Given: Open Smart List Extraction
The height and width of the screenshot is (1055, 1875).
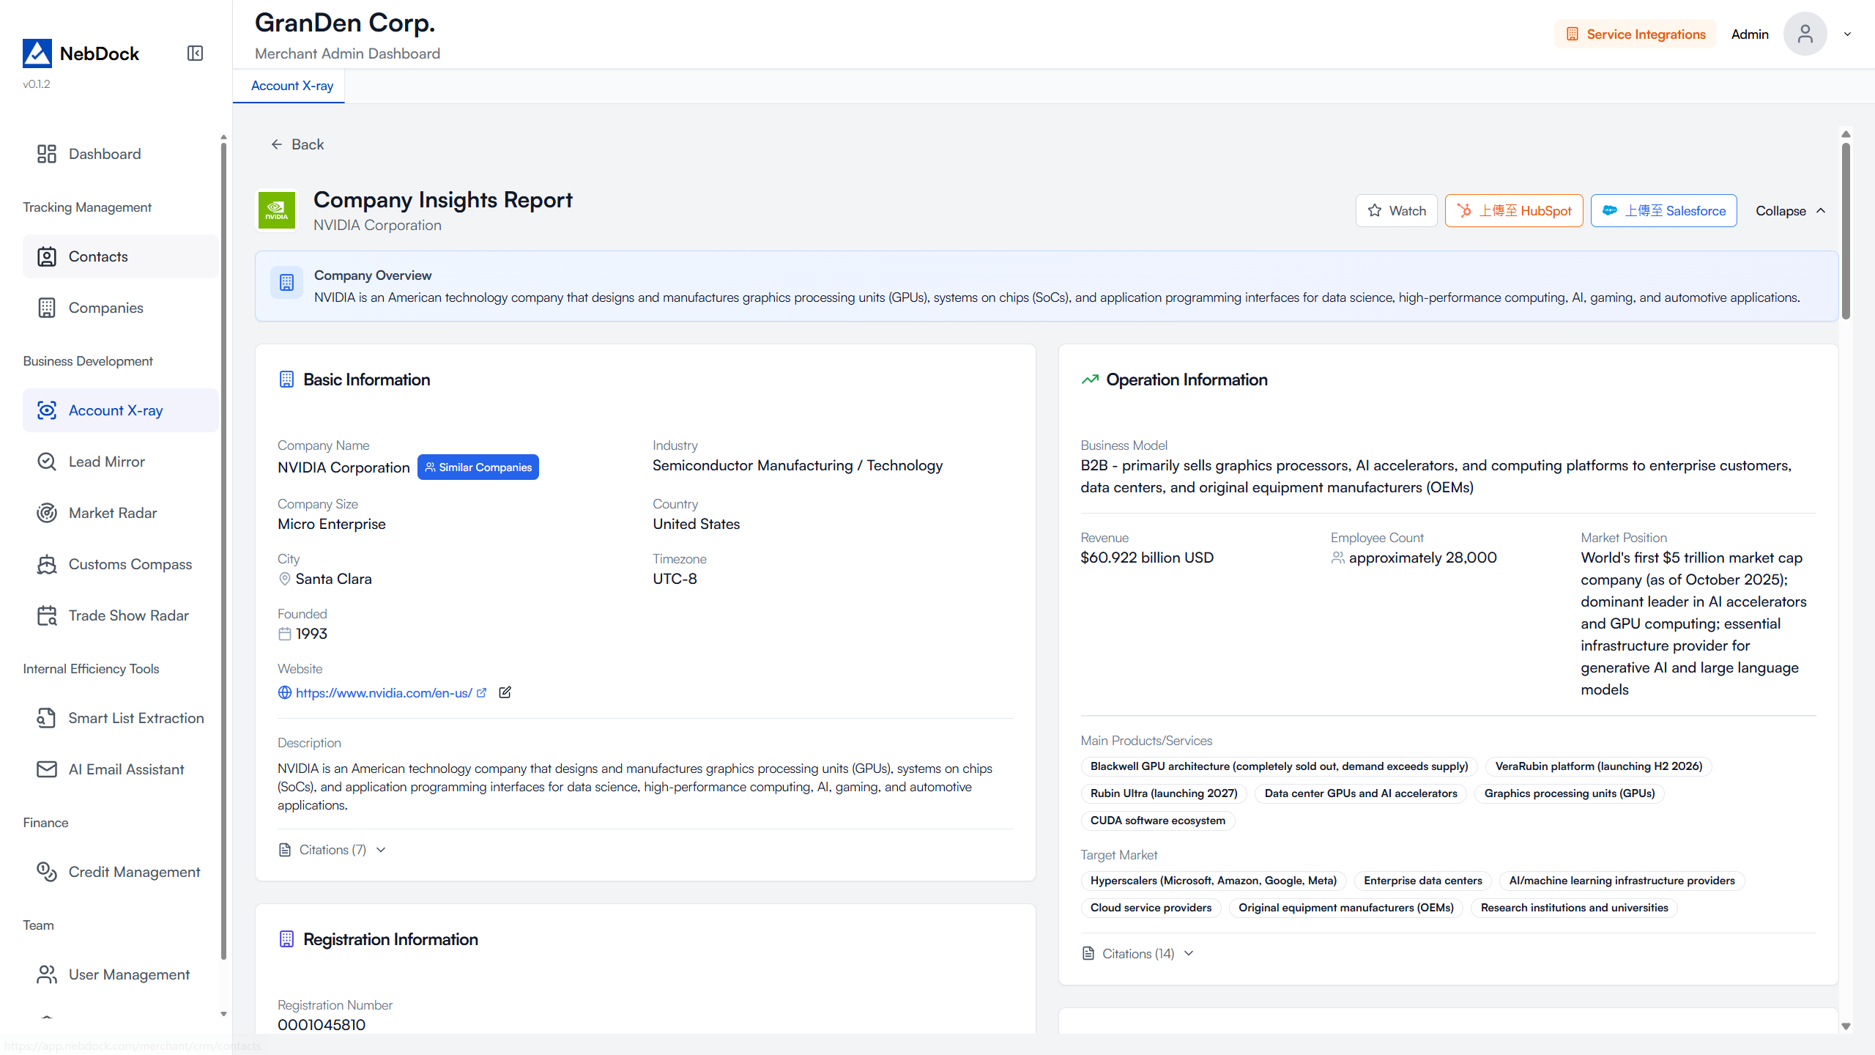Looking at the screenshot, I should coord(136,718).
